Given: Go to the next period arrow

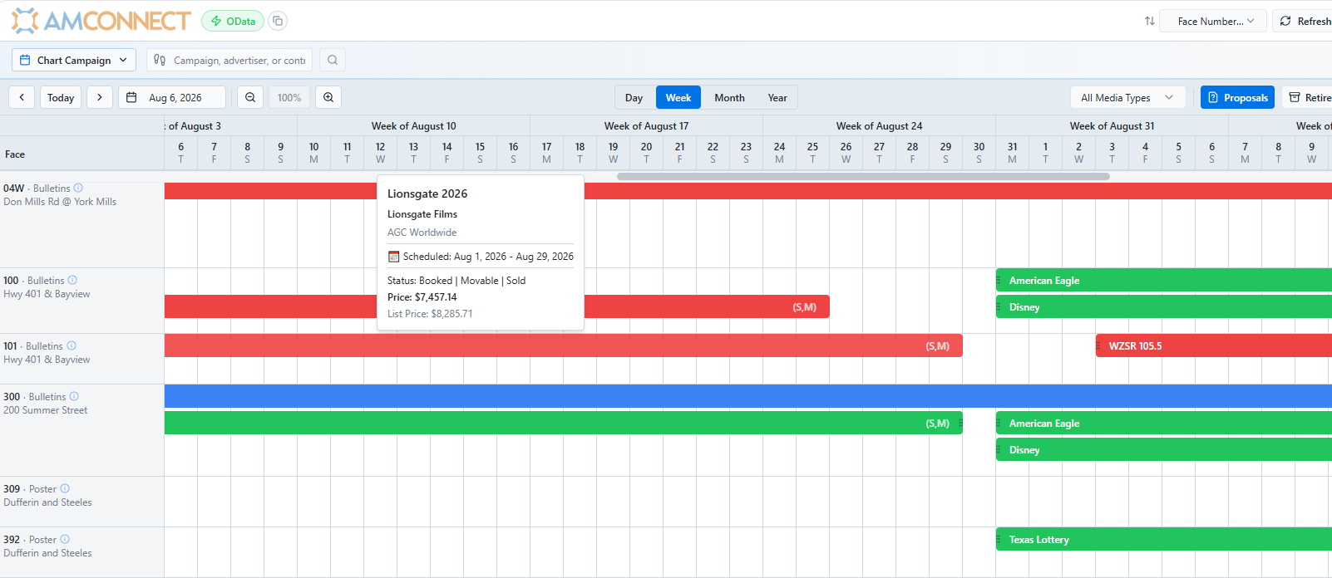Looking at the screenshot, I should (x=100, y=97).
